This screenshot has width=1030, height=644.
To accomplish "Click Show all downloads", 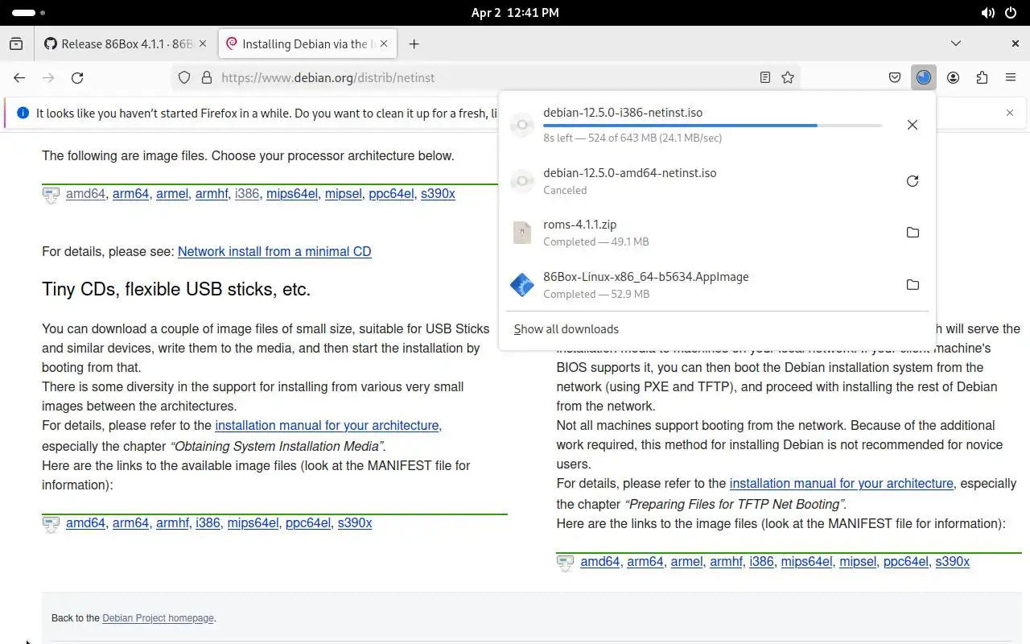I will tap(566, 329).
